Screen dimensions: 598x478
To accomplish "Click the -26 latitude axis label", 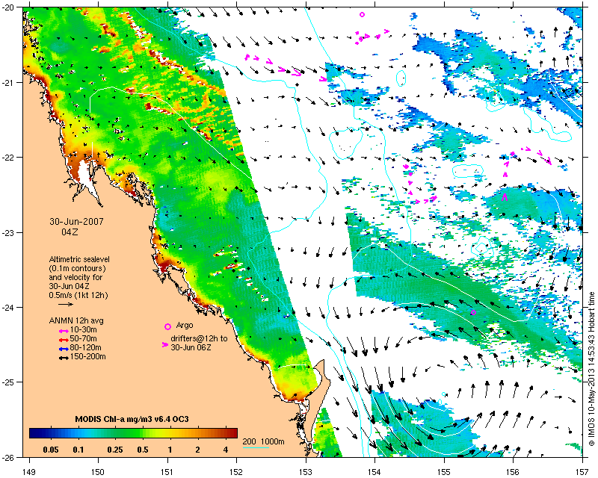I will [x=7, y=457].
